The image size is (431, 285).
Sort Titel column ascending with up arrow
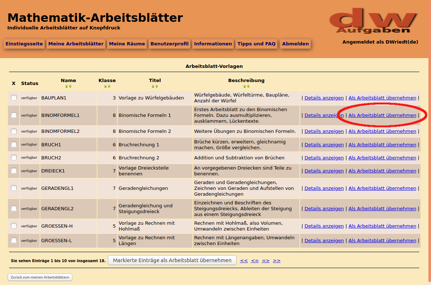153,86
